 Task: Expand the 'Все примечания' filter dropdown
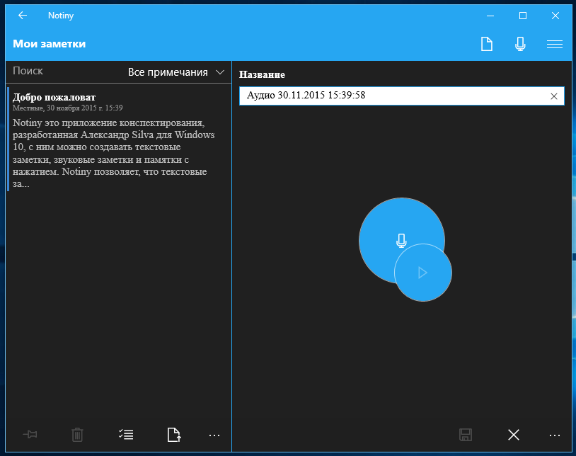coord(176,72)
